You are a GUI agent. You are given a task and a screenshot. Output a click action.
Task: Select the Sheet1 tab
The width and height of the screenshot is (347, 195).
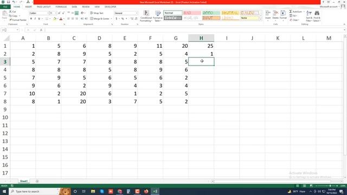pyautogui.click(x=24, y=181)
